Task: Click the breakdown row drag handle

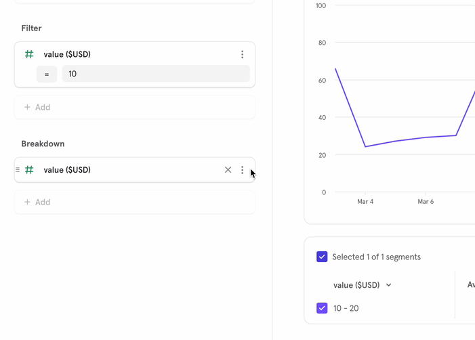Action: coord(18,170)
